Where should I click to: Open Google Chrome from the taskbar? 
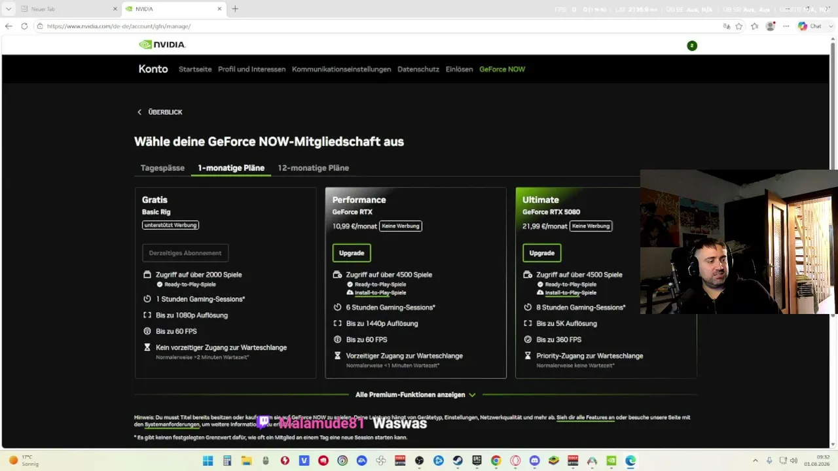496,461
